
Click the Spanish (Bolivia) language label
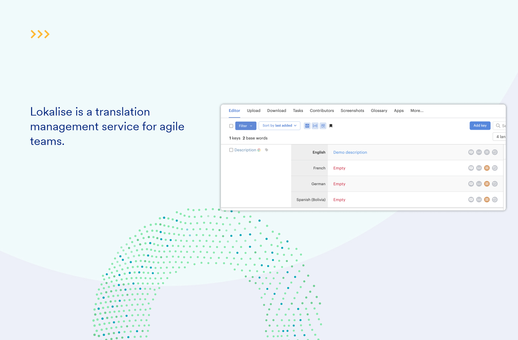(x=311, y=200)
